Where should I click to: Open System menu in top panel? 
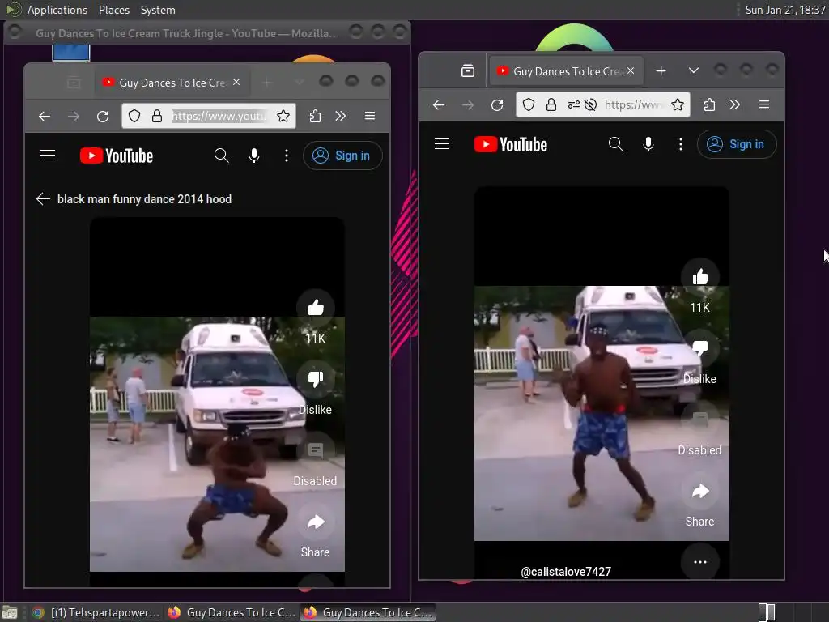click(x=158, y=10)
